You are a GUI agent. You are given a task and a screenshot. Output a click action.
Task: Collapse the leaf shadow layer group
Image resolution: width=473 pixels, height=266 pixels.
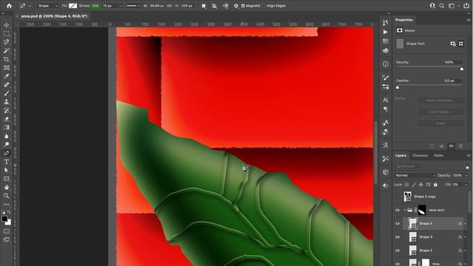pos(405,210)
